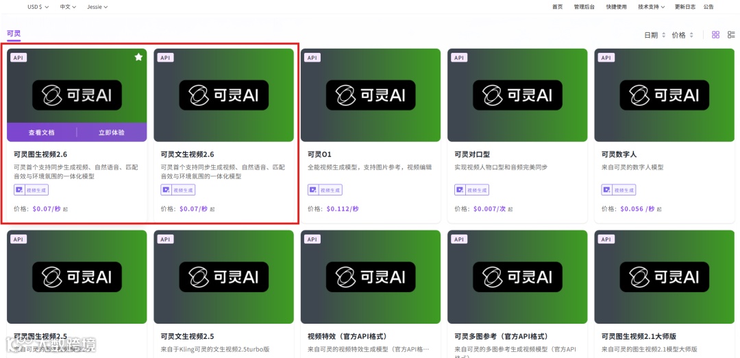The image size is (740, 358).
Task: Open 更新日志 in top navigation
Action: pos(684,7)
